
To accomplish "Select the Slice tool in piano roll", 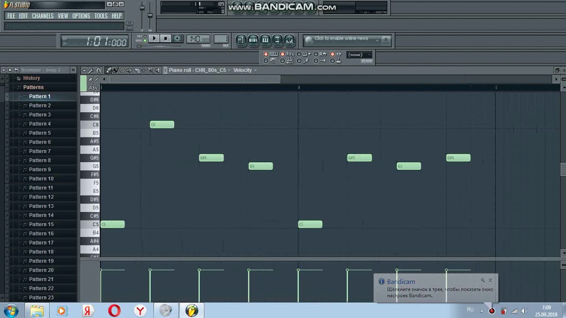I will point(137,70).
